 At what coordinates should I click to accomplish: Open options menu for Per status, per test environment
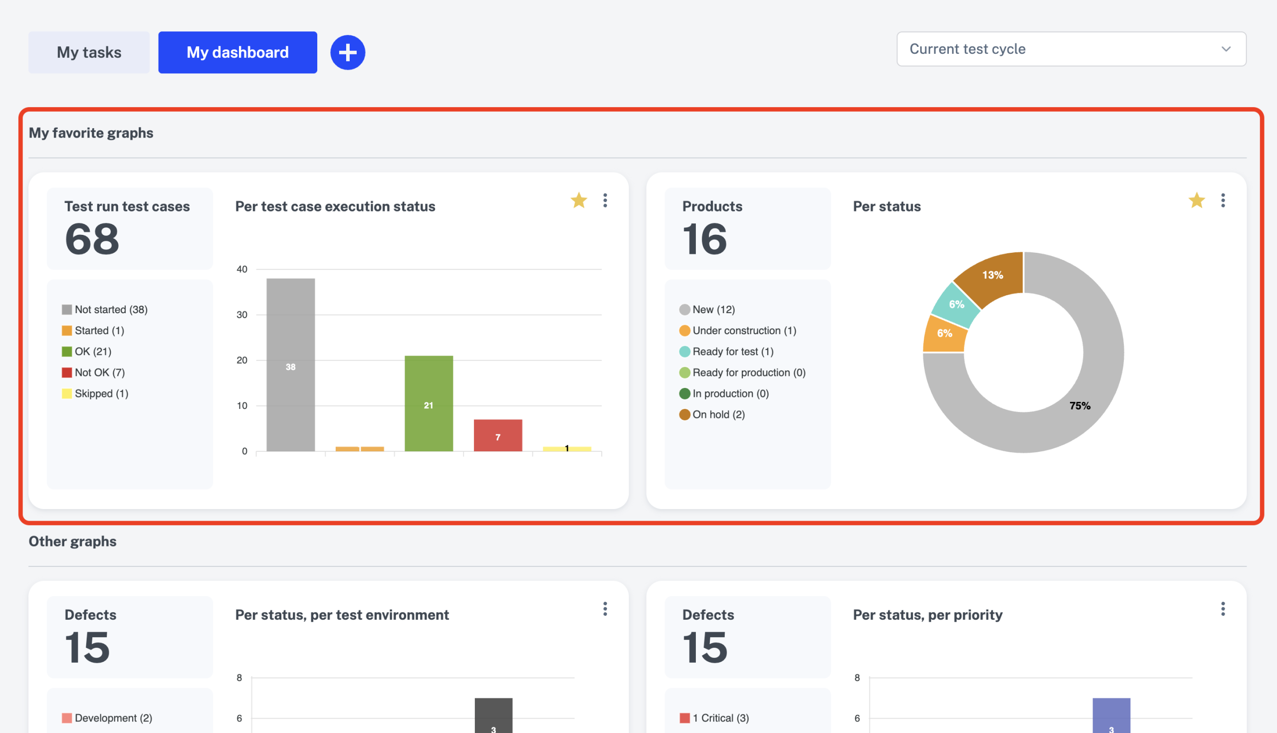605,609
